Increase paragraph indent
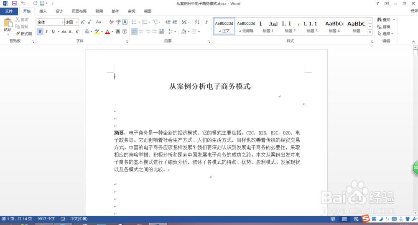Screen dimensions: 418x225 coord(175,22)
